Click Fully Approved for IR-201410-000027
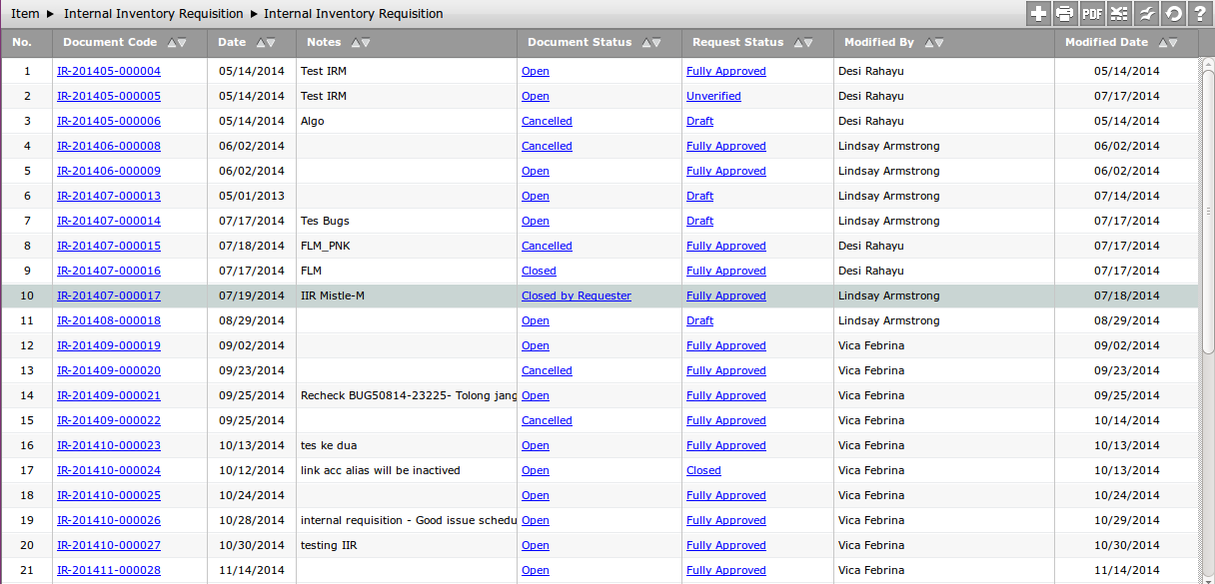The height and width of the screenshot is (584, 1215). point(726,545)
